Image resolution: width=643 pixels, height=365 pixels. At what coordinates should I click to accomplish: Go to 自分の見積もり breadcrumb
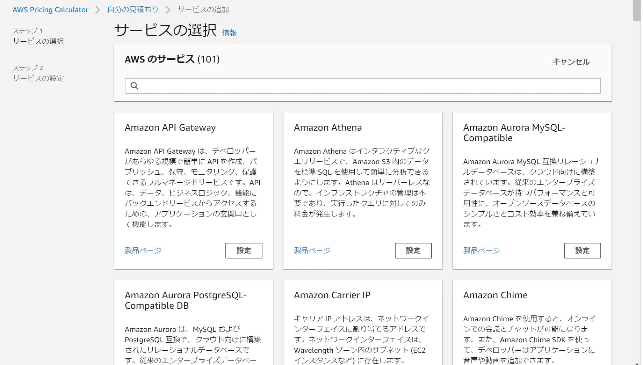tap(133, 10)
